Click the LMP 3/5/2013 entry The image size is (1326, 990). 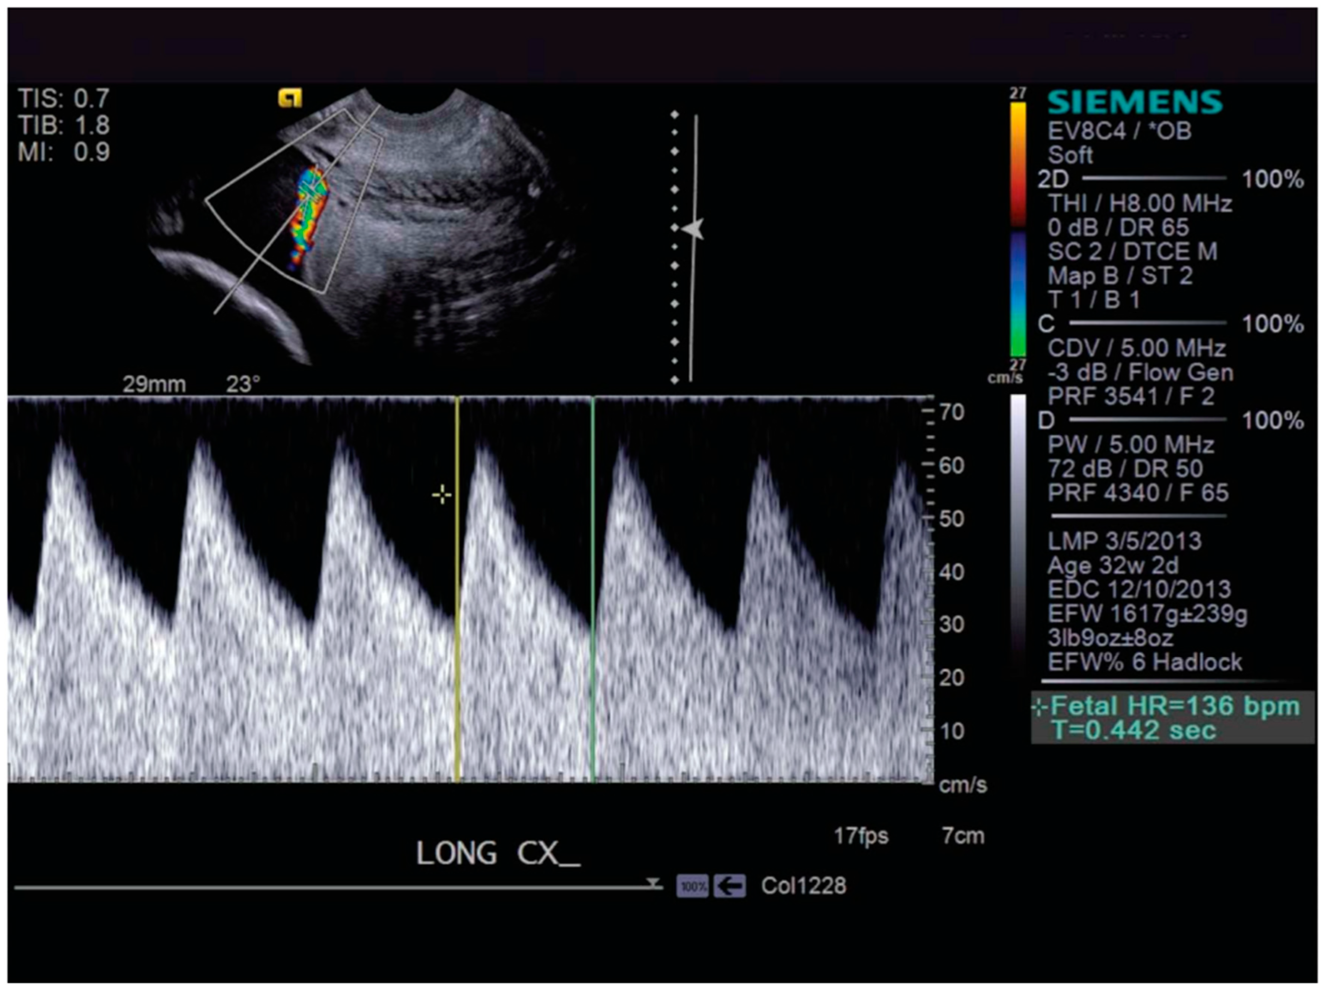pos(1124,541)
